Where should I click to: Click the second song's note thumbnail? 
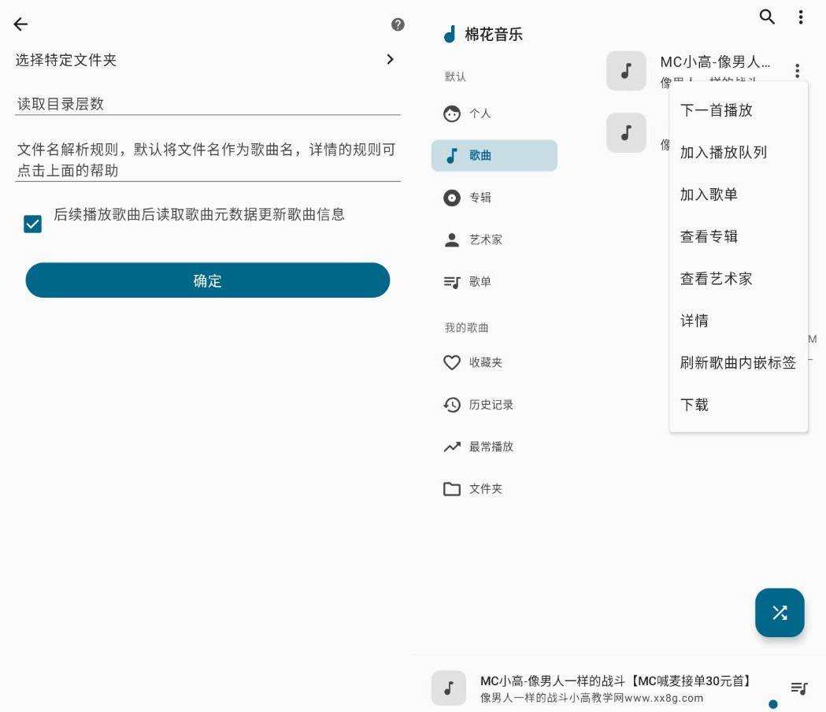[x=626, y=132]
